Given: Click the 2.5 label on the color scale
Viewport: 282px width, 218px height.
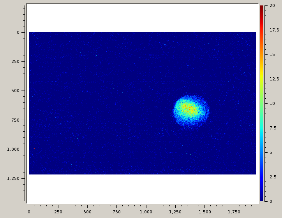Looking at the screenshot, I should [273, 177].
